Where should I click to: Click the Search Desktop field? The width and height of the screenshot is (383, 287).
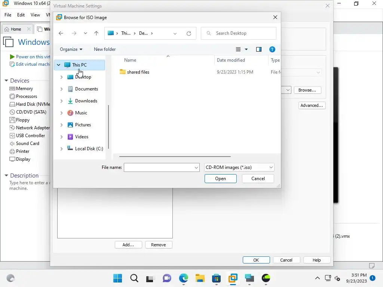click(239, 33)
